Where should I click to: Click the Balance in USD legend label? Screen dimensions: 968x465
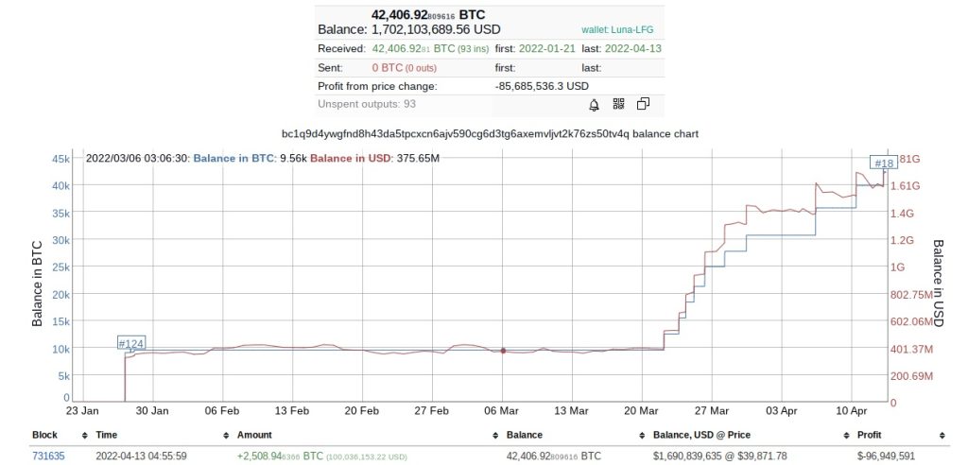pyautogui.click(x=350, y=158)
